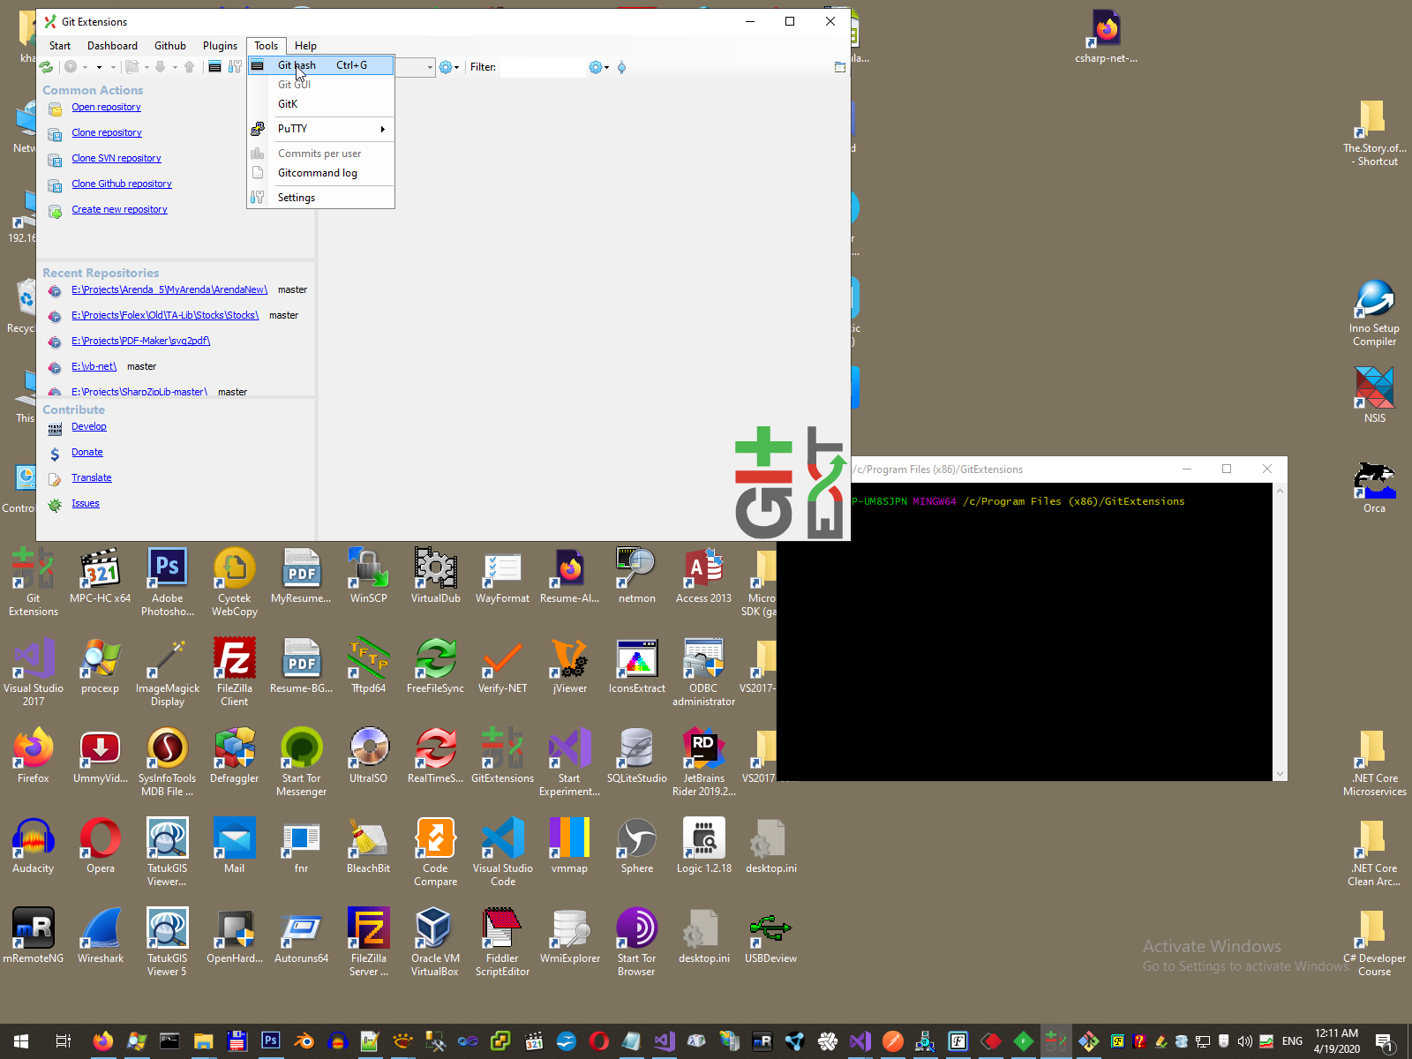Open Task View on the taskbar
Screen dimensions: 1412x1059
63,1041
